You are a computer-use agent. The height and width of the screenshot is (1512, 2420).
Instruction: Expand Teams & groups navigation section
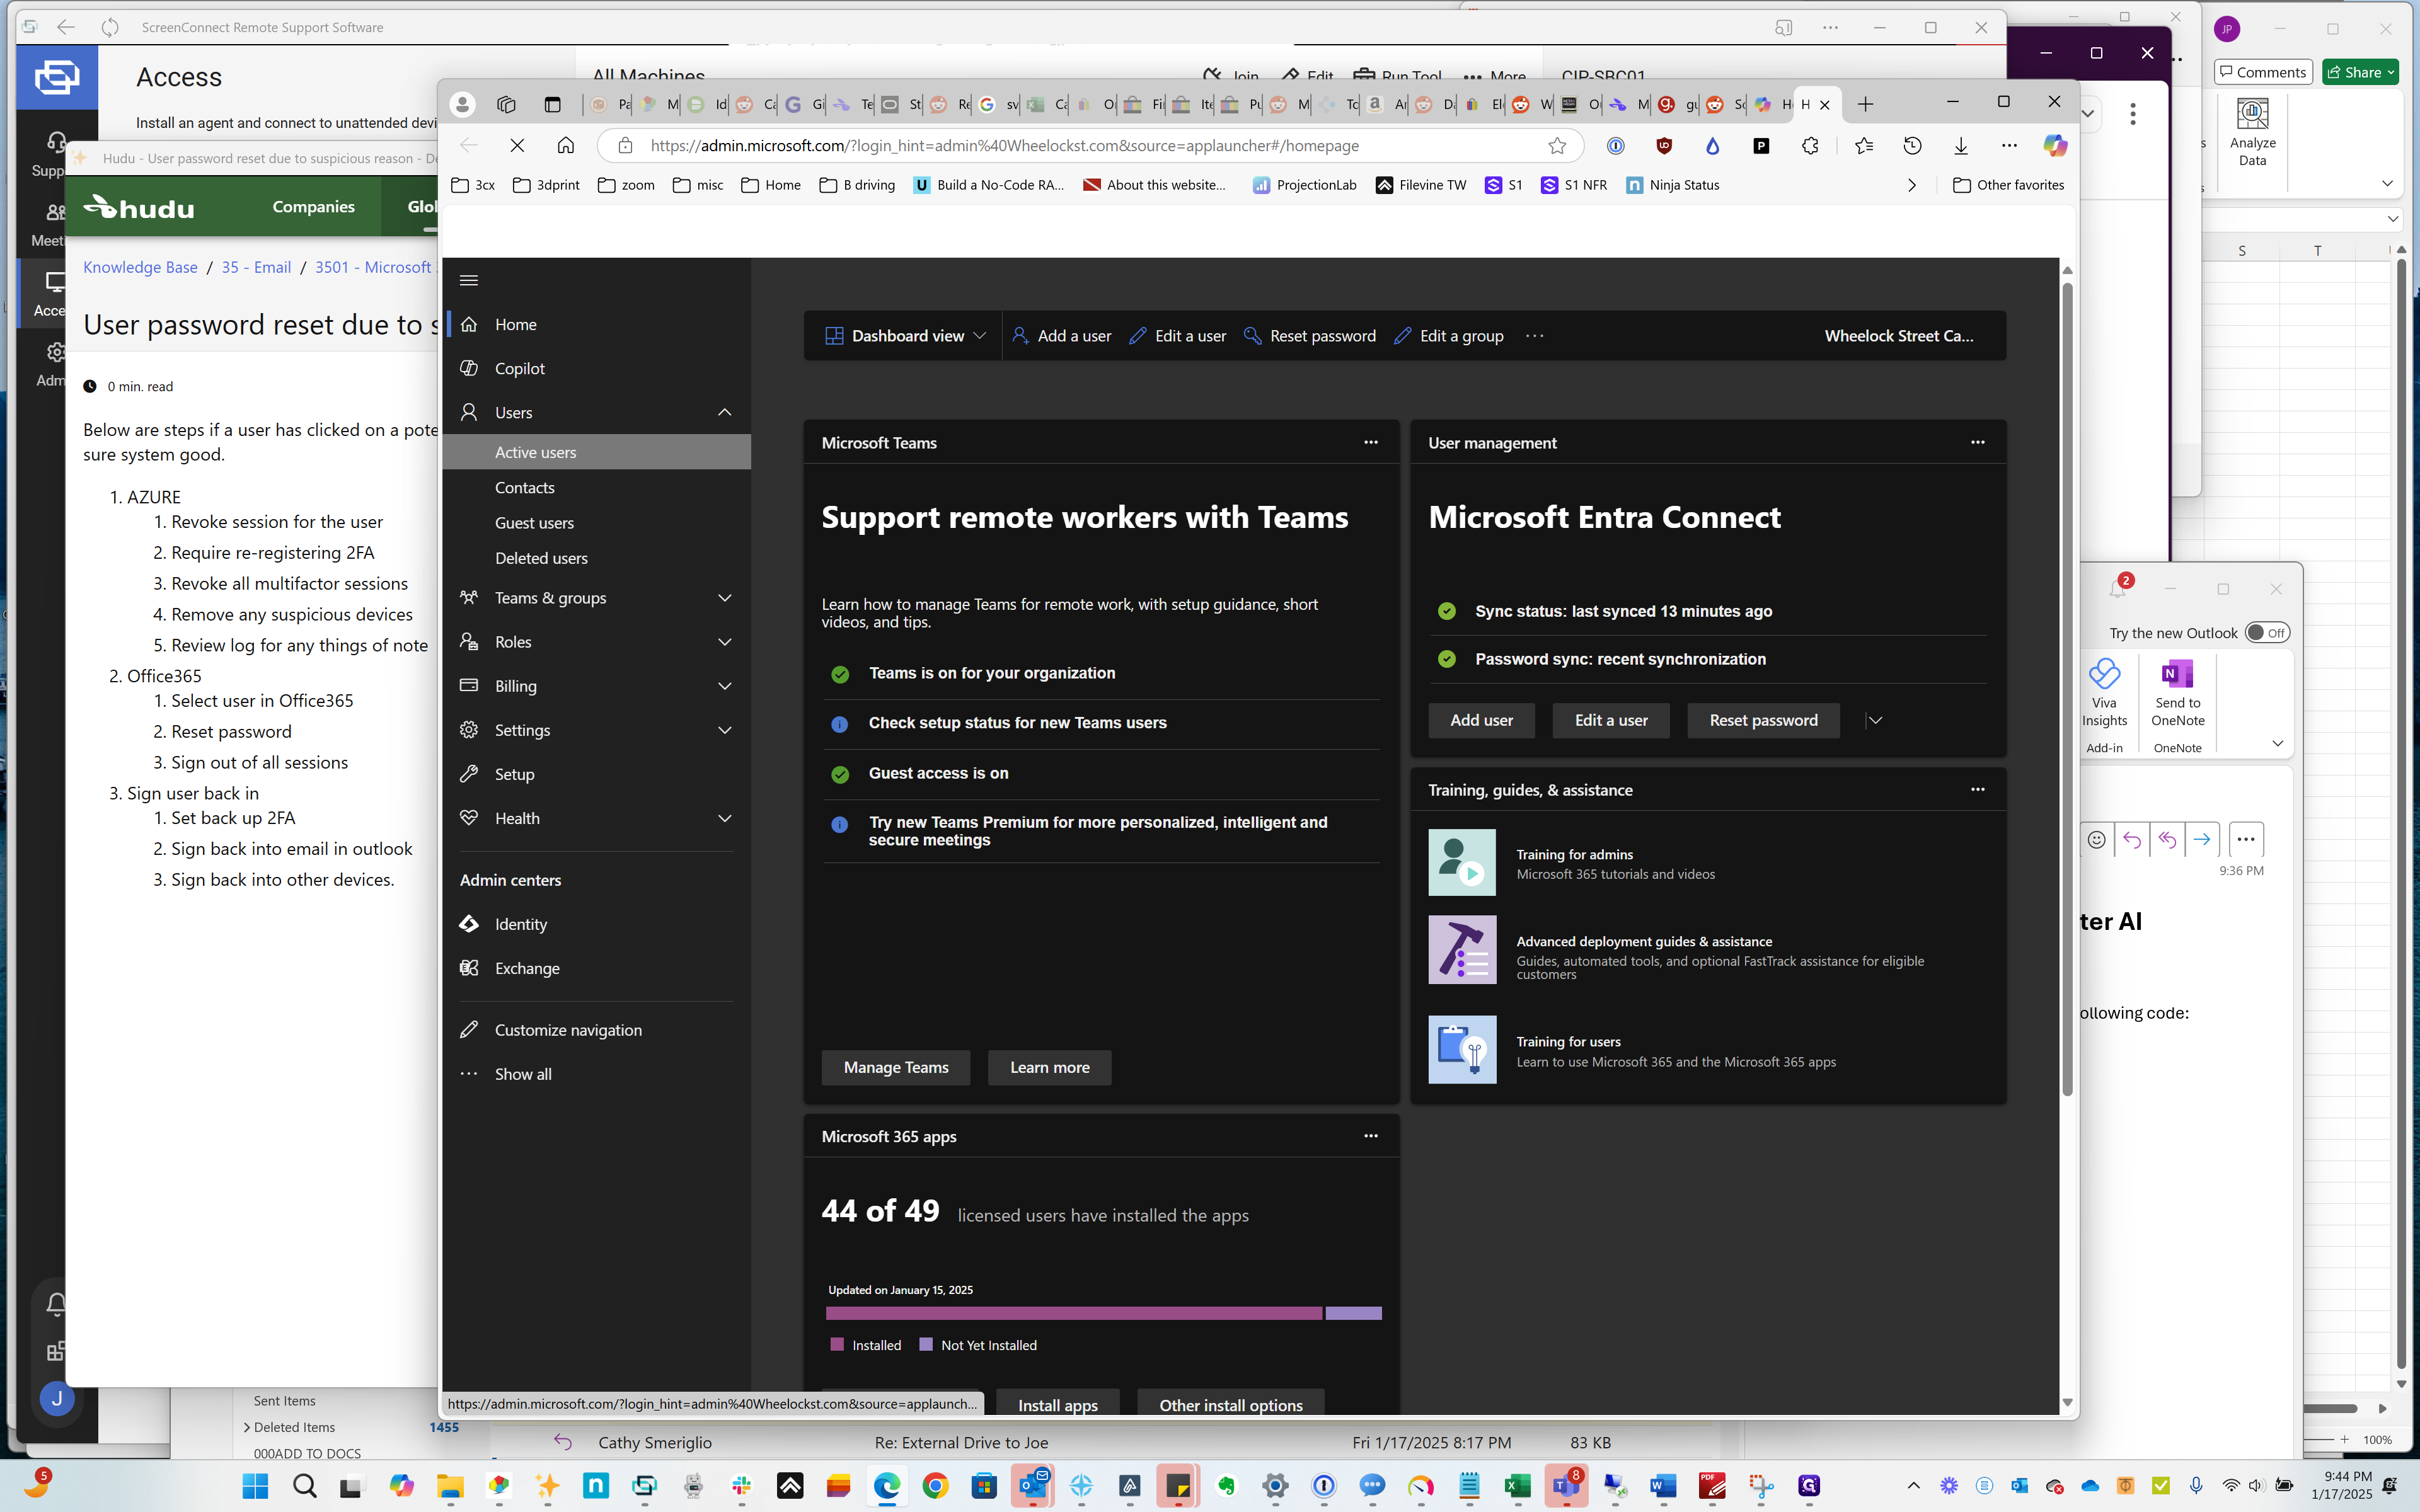click(725, 598)
